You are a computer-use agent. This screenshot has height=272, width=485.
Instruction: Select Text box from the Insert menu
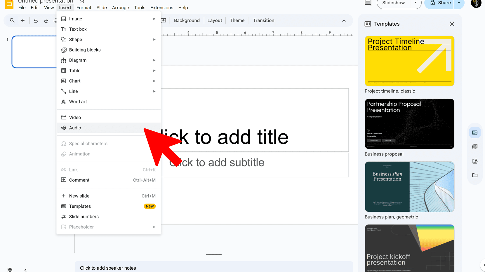coord(108,29)
